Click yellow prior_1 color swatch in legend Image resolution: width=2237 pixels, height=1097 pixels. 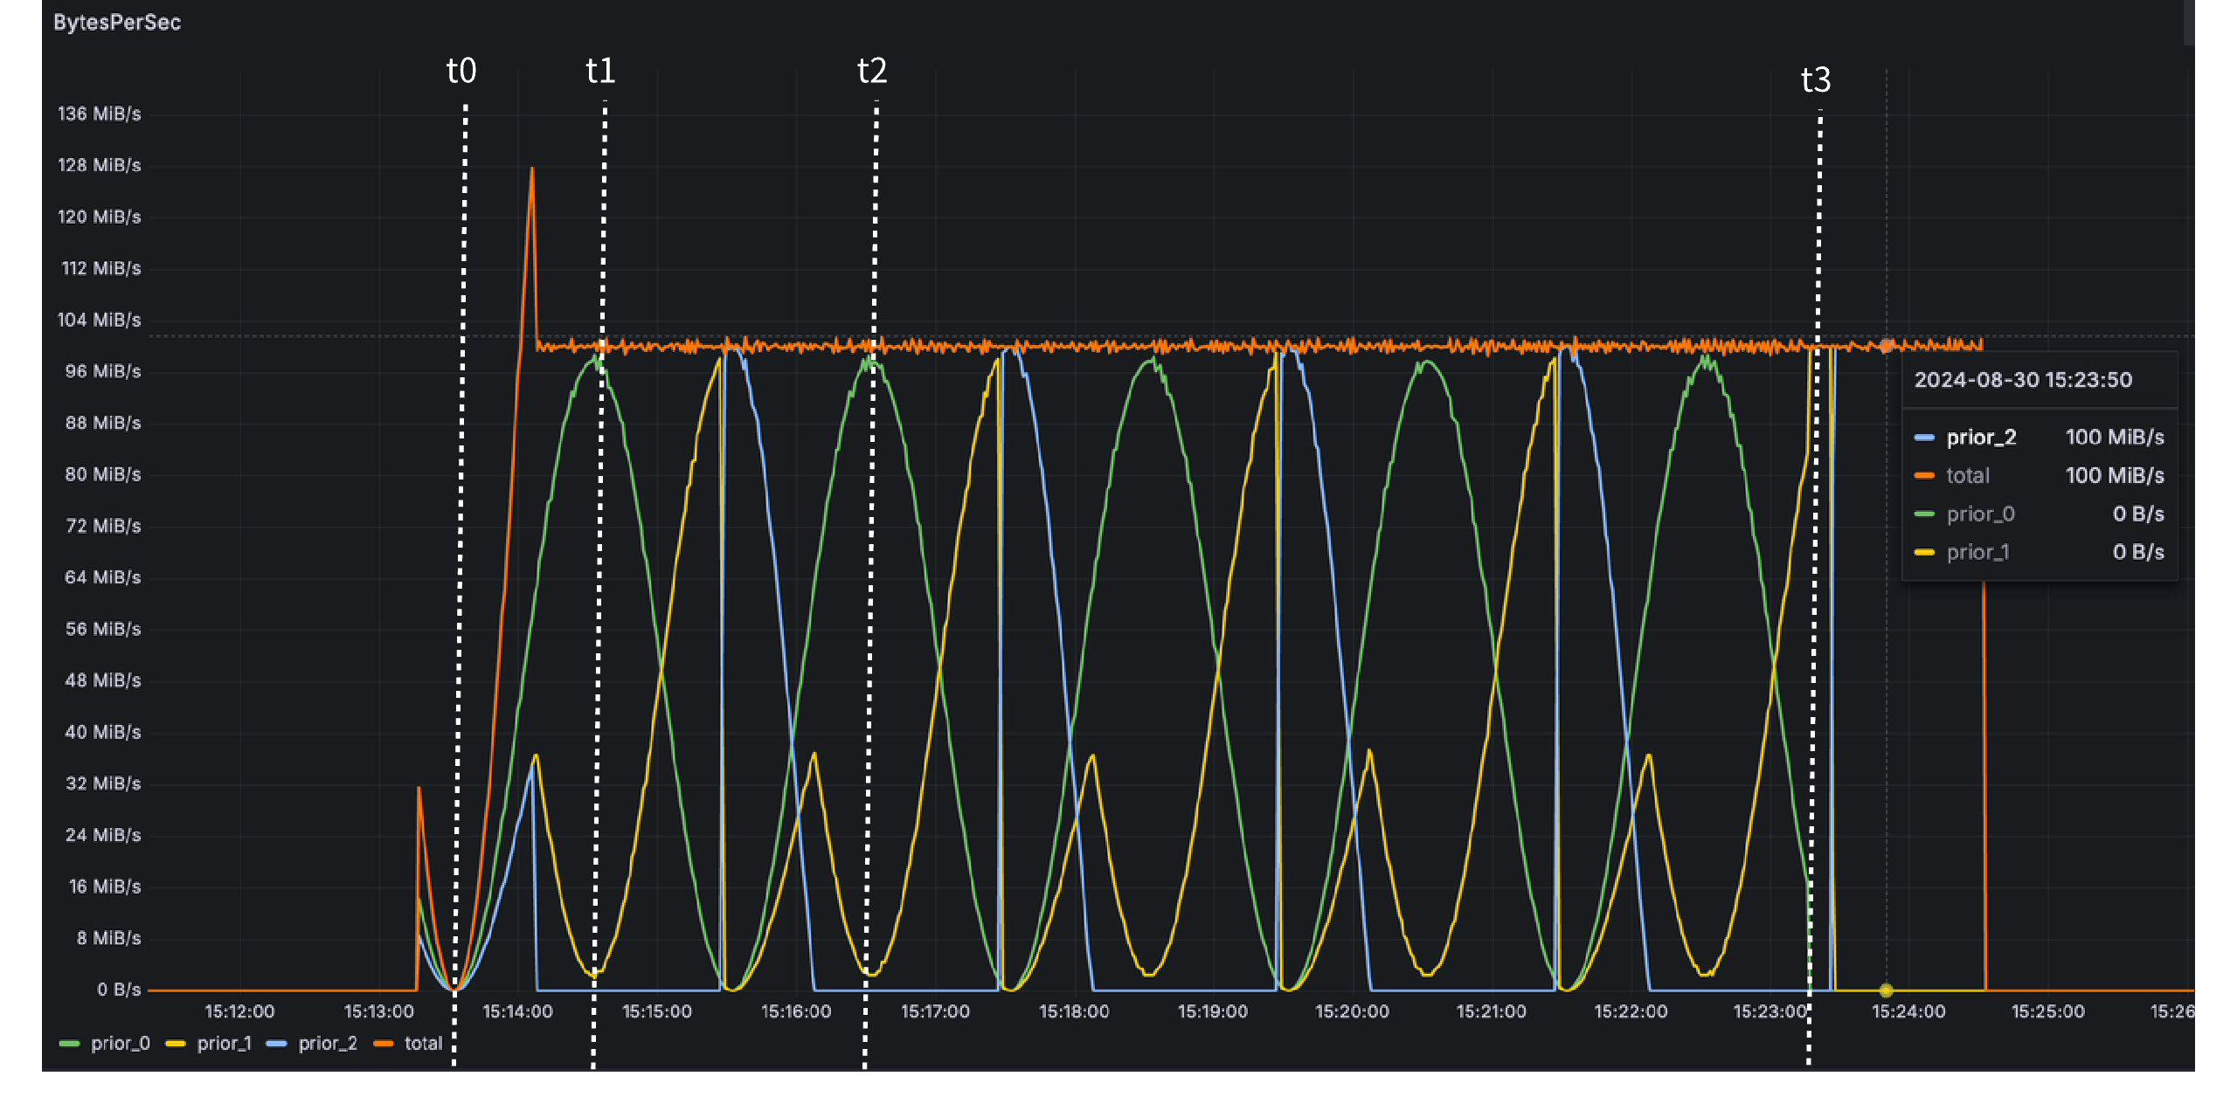(x=176, y=1044)
